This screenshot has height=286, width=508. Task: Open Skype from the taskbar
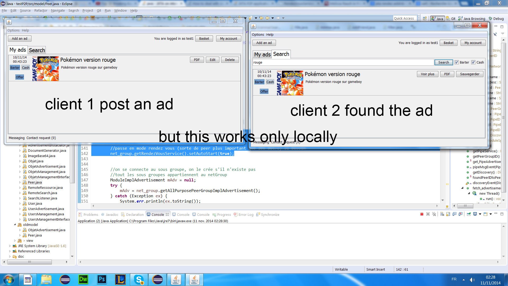coord(139,280)
